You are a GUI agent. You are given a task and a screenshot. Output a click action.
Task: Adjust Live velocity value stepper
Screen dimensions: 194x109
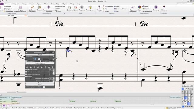(53, 70)
